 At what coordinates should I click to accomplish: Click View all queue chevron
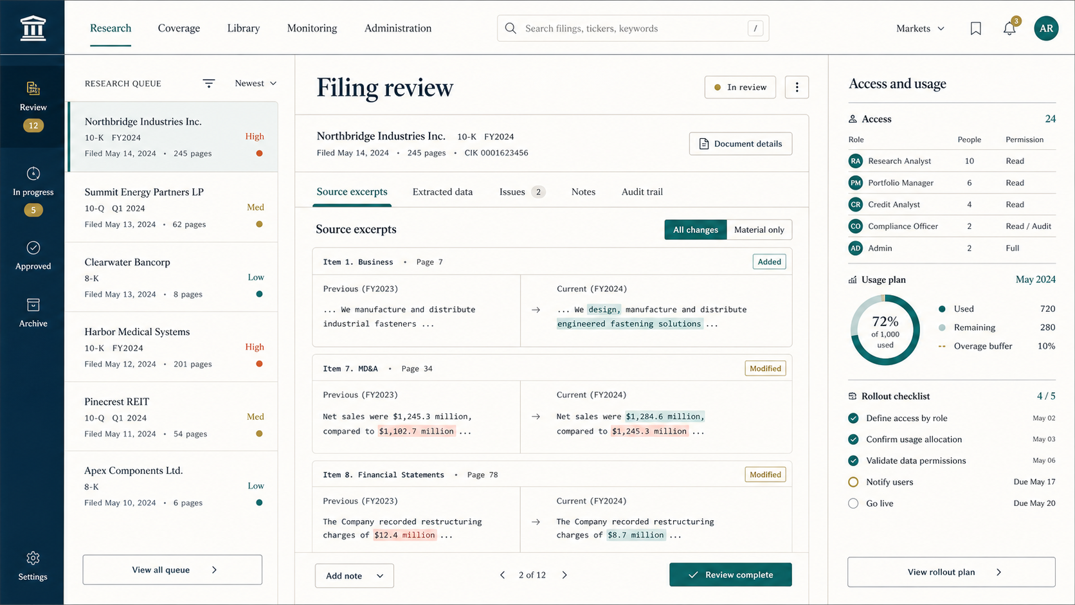tap(215, 570)
